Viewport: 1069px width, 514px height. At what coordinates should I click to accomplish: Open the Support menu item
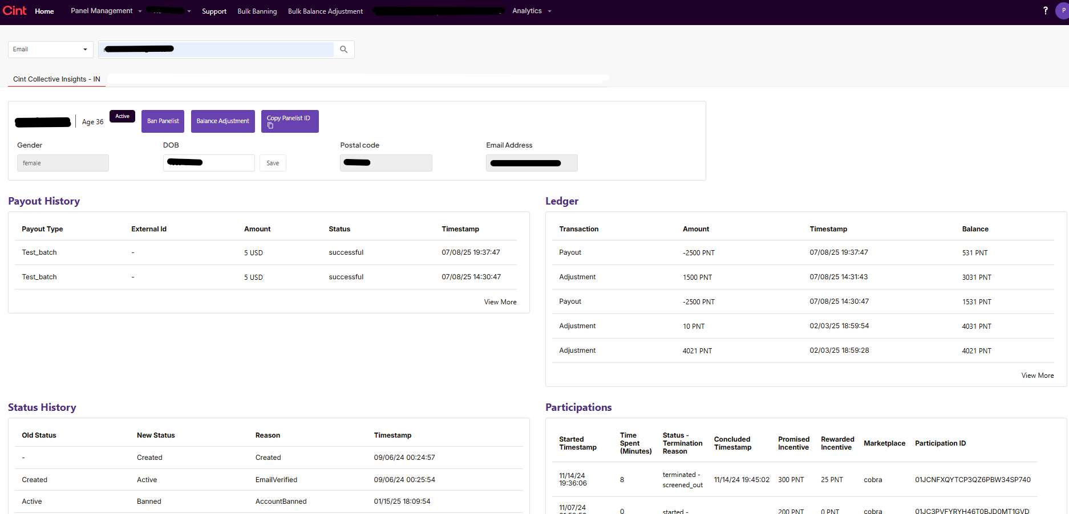click(x=214, y=11)
